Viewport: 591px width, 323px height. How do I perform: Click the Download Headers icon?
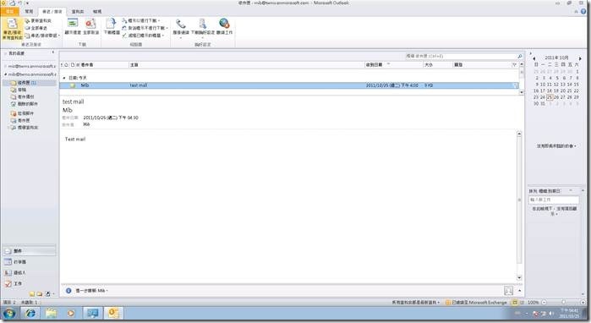point(112,26)
